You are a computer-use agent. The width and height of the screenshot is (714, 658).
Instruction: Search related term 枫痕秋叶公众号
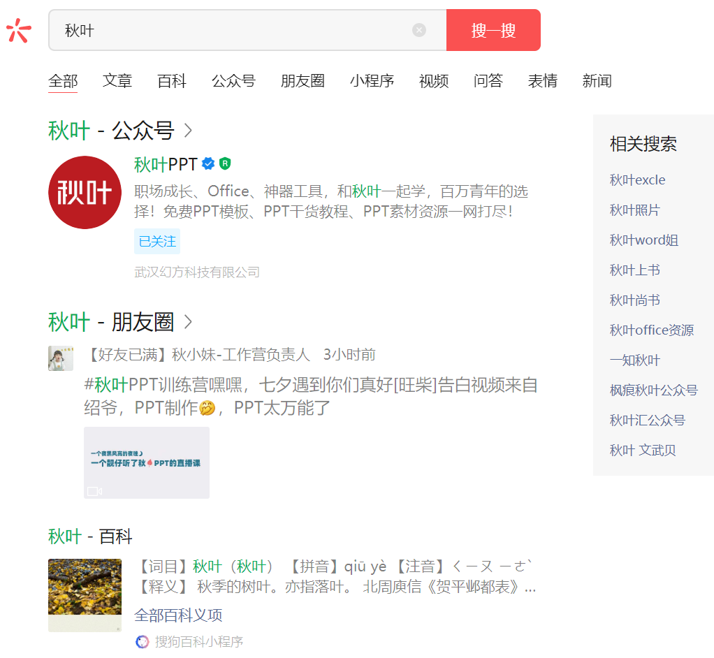[x=653, y=390]
